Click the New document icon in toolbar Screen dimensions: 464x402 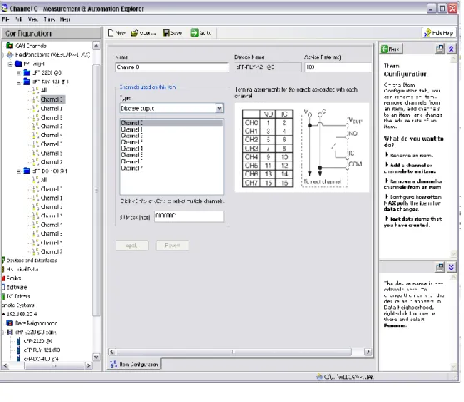(x=111, y=33)
